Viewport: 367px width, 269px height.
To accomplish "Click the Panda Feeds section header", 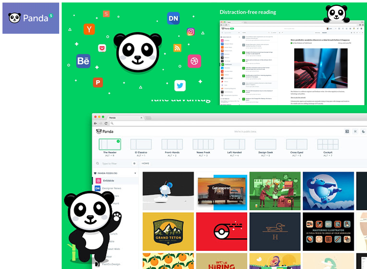I will pyautogui.click(x=115, y=173).
